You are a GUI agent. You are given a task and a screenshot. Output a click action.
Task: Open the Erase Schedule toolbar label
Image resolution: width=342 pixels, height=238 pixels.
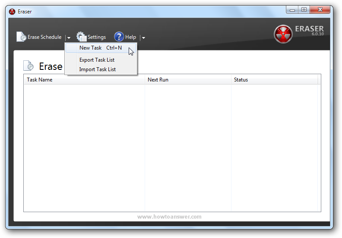click(x=44, y=37)
